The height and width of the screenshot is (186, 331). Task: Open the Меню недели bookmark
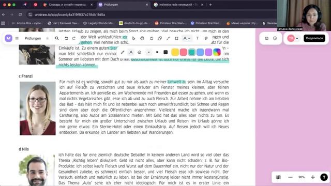[x=242, y=23]
